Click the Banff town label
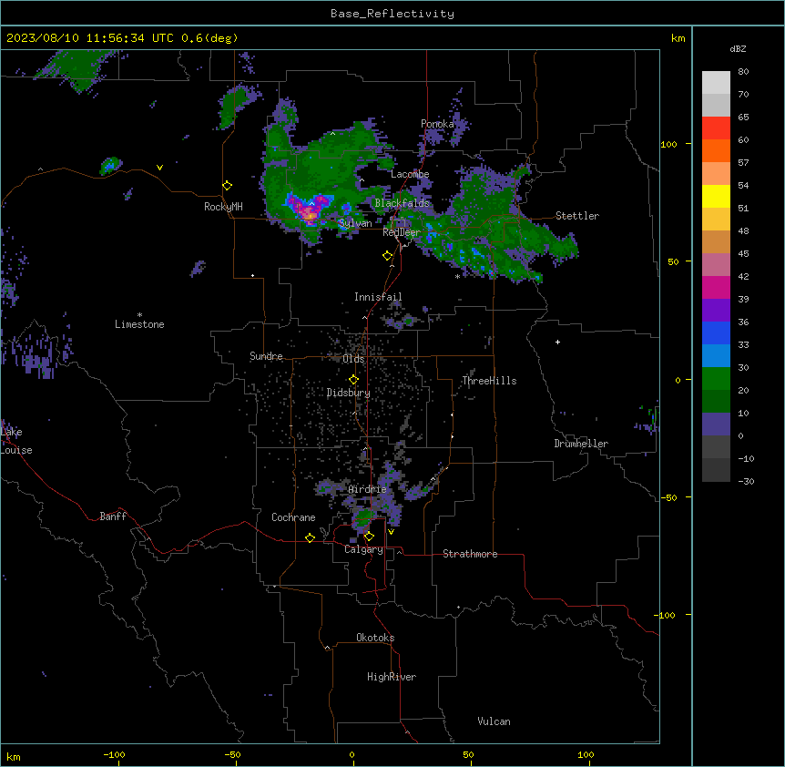Image resolution: width=785 pixels, height=767 pixels. point(113,516)
